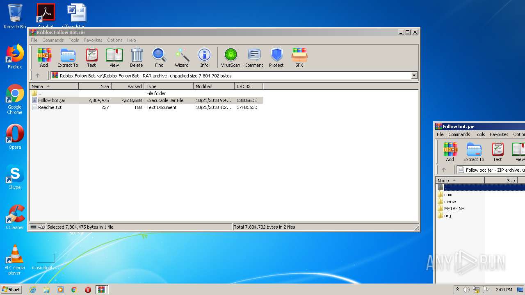This screenshot has height=295, width=525.
Task: Open Windows Explorer from the taskbar
Action: (x=46, y=290)
